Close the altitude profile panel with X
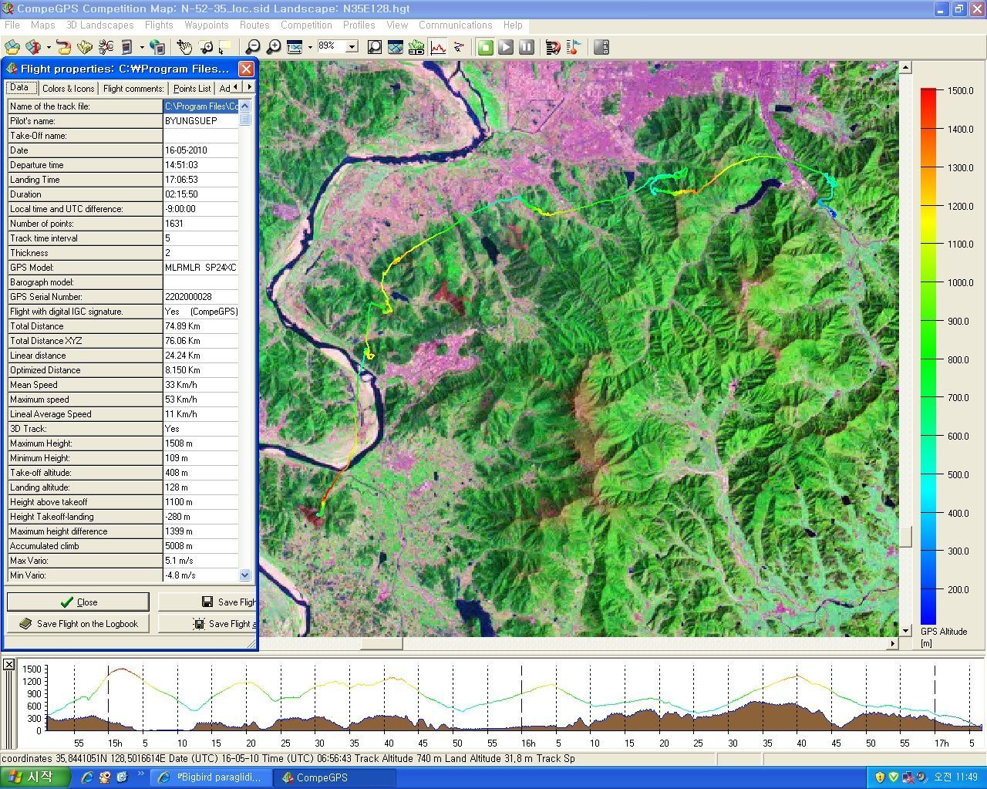 (8, 664)
